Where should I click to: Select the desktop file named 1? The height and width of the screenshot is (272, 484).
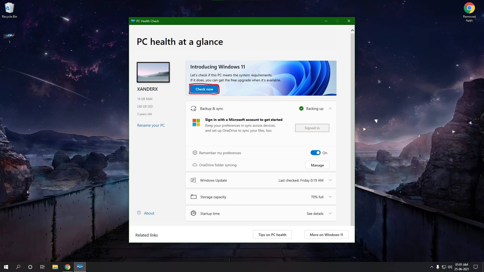9,38
